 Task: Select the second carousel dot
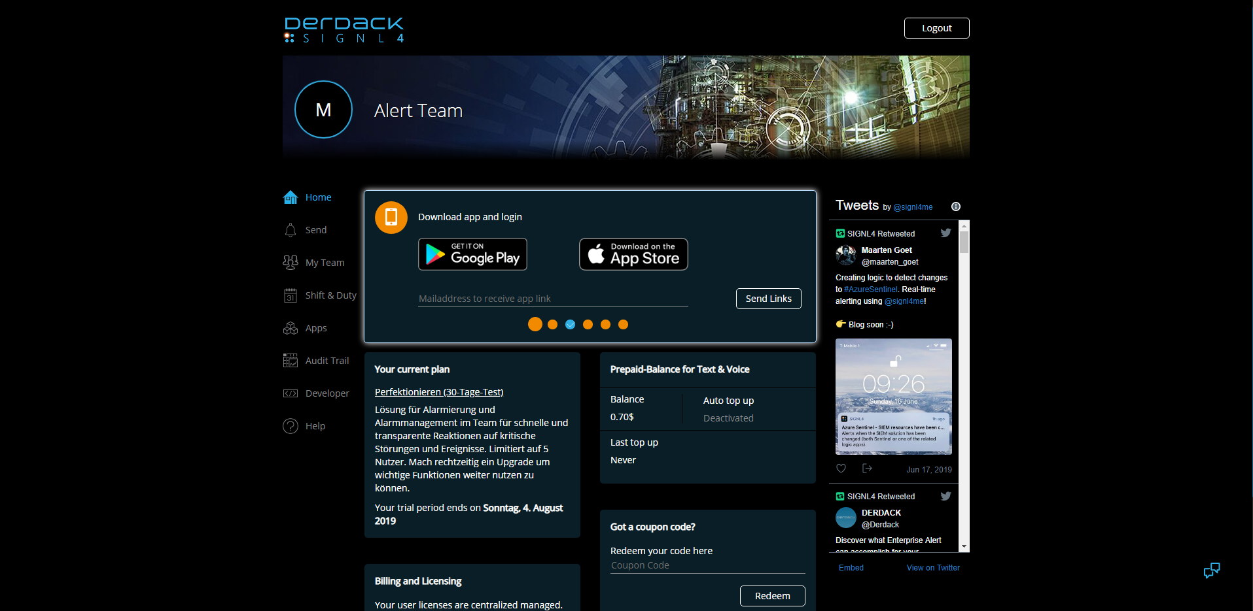pyautogui.click(x=553, y=324)
